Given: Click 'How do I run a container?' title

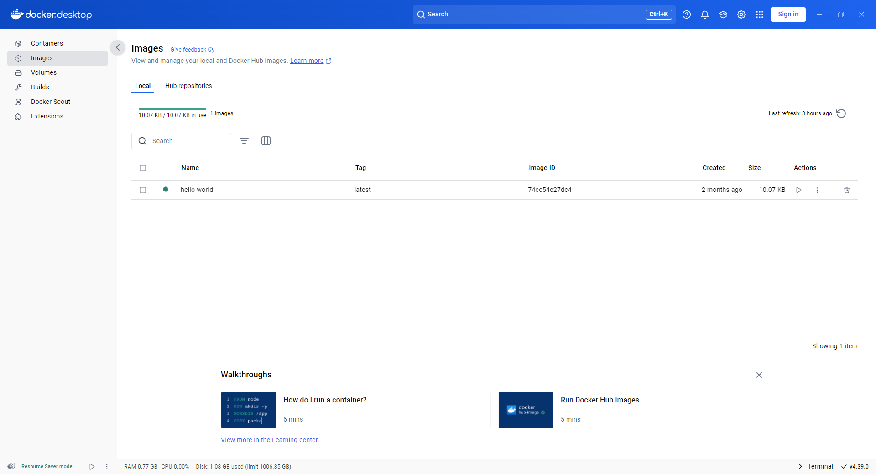Looking at the screenshot, I should click(x=325, y=400).
